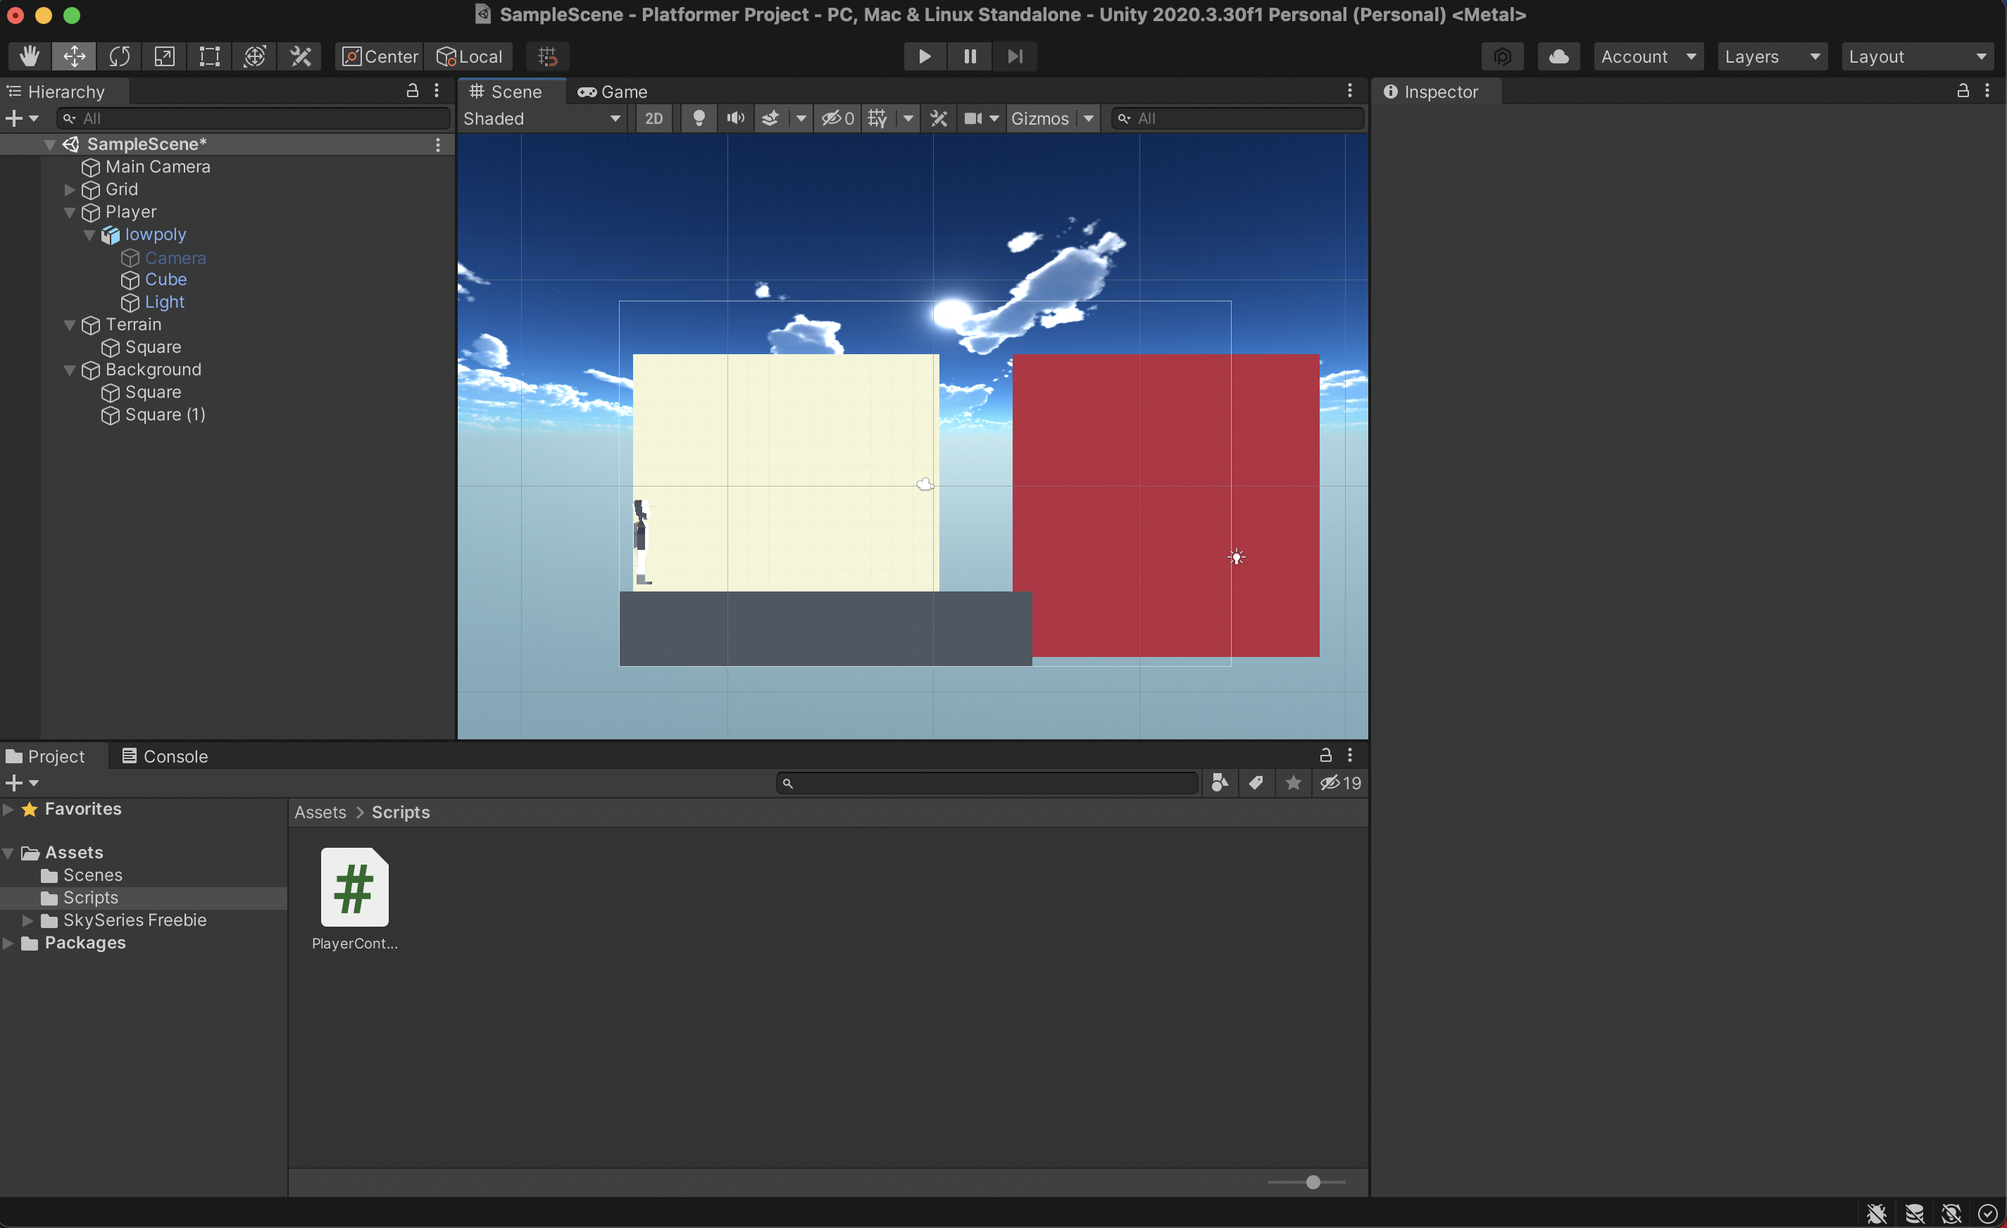Click the Scene view search field
This screenshot has height=1228, width=2007.
[x=1238, y=119]
